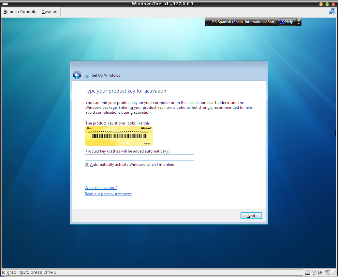
Task: Click the Next button
Action: coord(251,215)
